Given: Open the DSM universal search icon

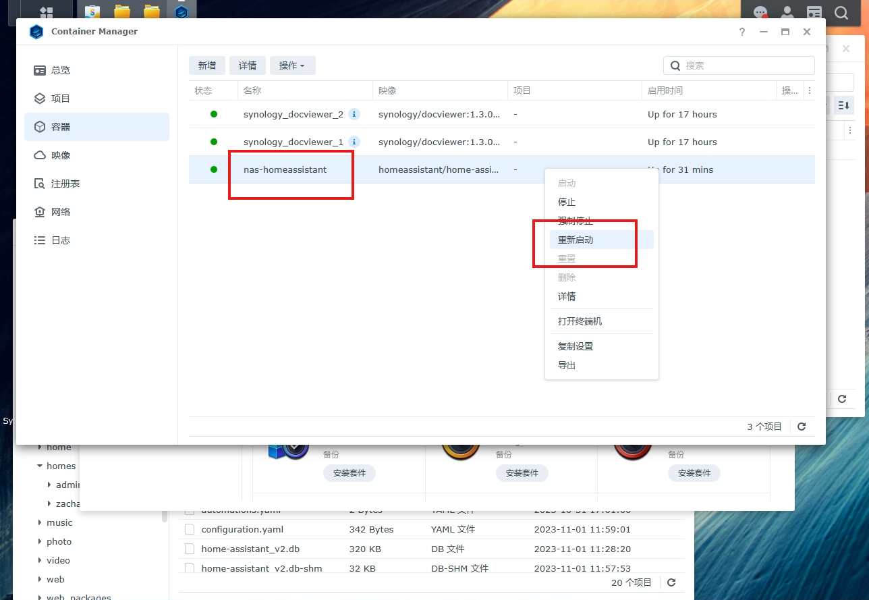Looking at the screenshot, I should coord(841,13).
